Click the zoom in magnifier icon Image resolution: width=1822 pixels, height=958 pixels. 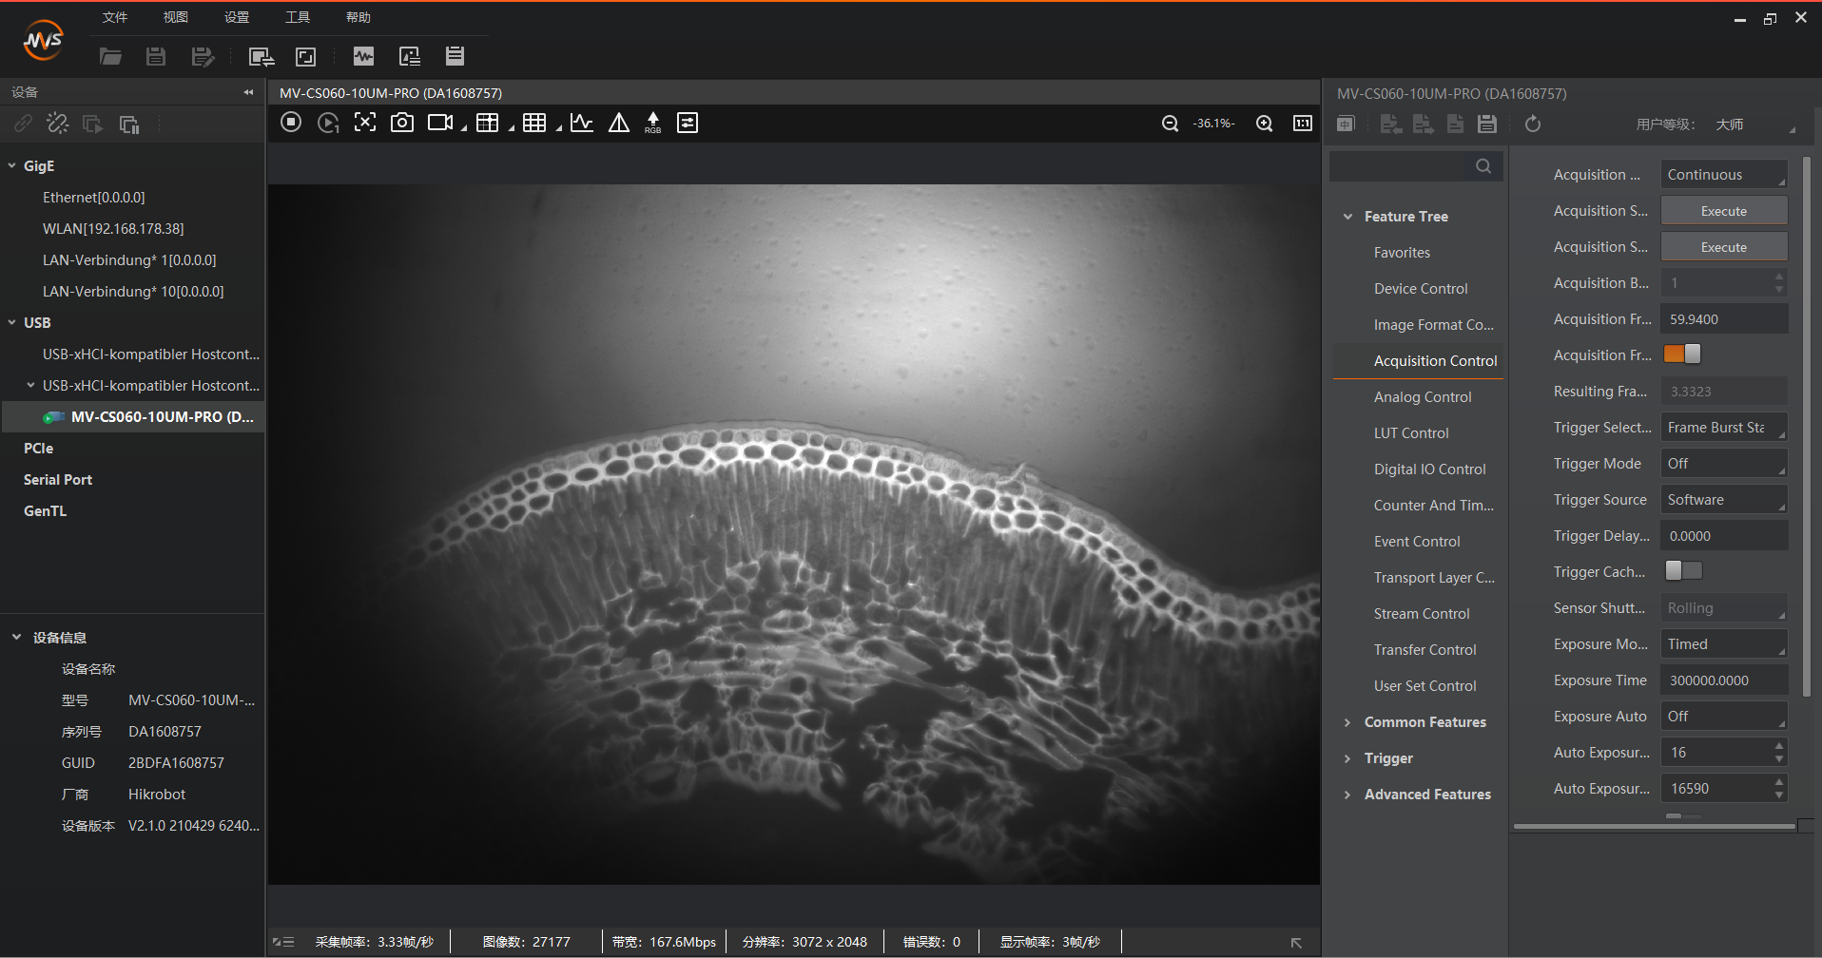click(1264, 124)
